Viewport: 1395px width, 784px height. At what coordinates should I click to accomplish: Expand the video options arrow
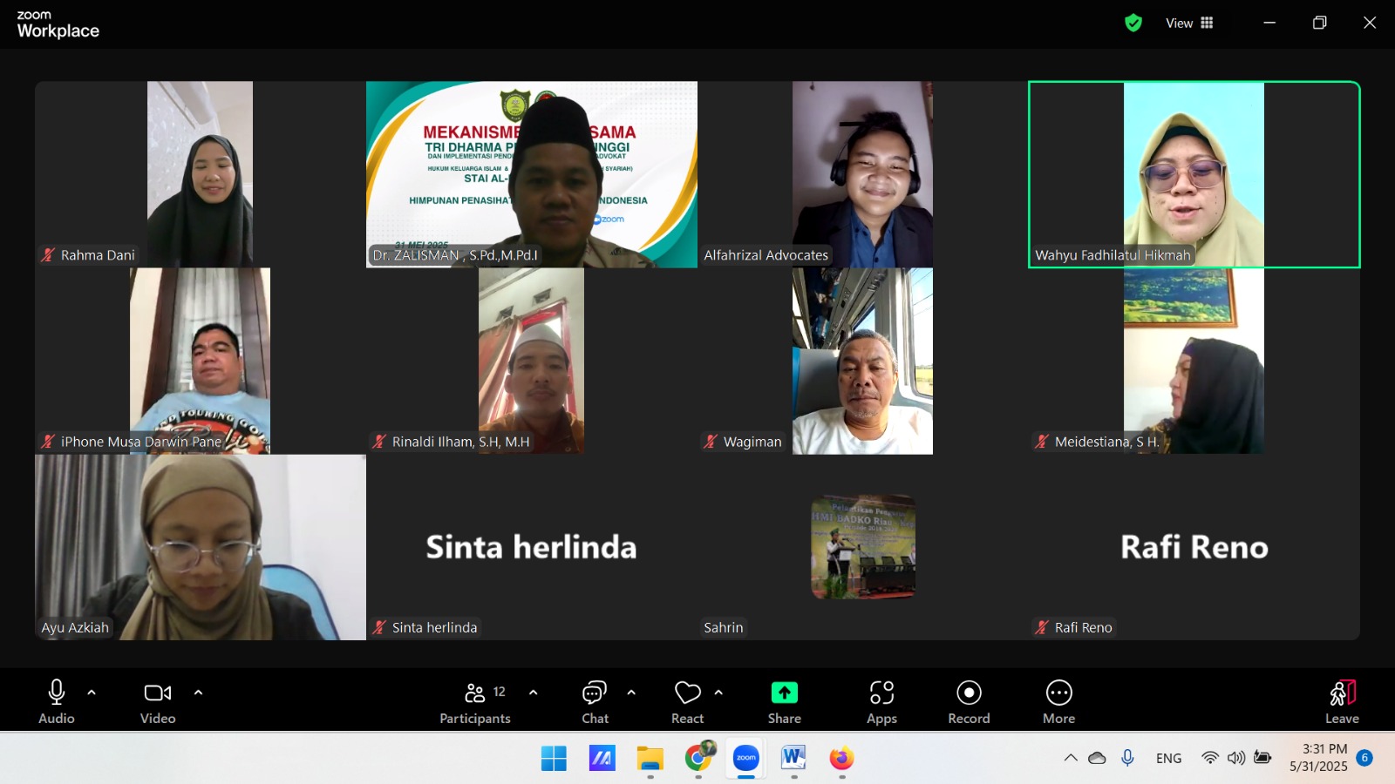coord(198,693)
